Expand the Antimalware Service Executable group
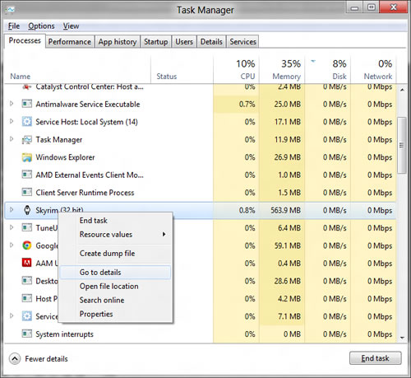 click(x=12, y=104)
